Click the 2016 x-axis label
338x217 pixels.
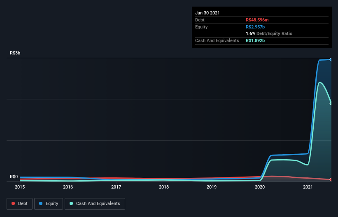pyautogui.click(x=68, y=187)
